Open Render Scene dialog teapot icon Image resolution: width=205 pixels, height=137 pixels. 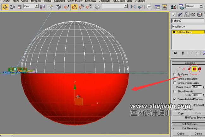(x=181, y=7)
